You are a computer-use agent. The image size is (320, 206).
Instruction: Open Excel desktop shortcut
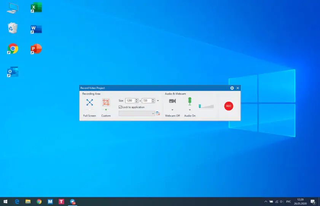tap(36, 8)
